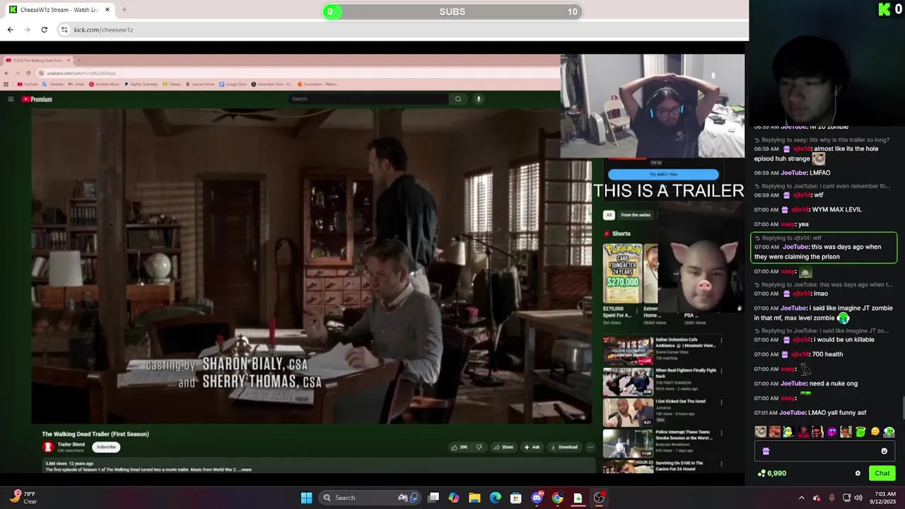Open the Windows Start menu
Image resolution: width=905 pixels, height=509 pixels.
306,498
